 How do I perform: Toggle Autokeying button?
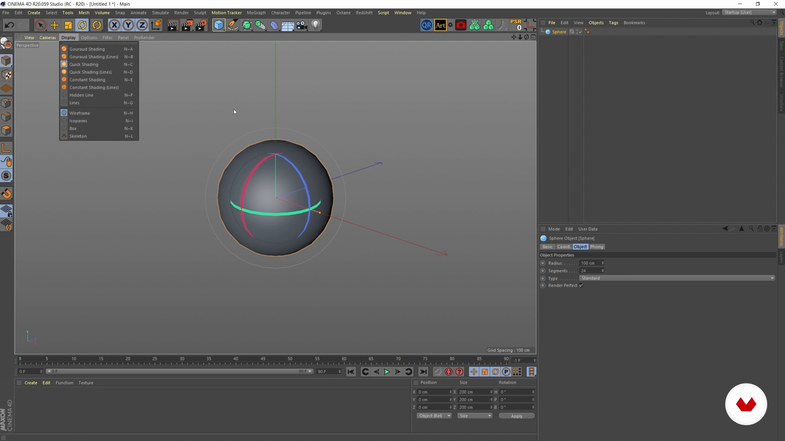(x=449, y=372)
